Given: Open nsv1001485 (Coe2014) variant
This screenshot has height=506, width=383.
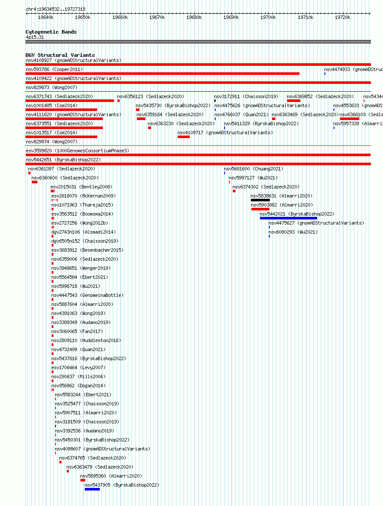Looking at the screenshot, I should pyautogui.click(x=52, y=105).
